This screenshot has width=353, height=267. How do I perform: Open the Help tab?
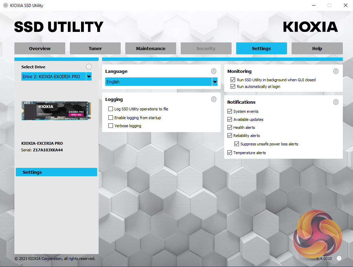[x=317, y=48]
